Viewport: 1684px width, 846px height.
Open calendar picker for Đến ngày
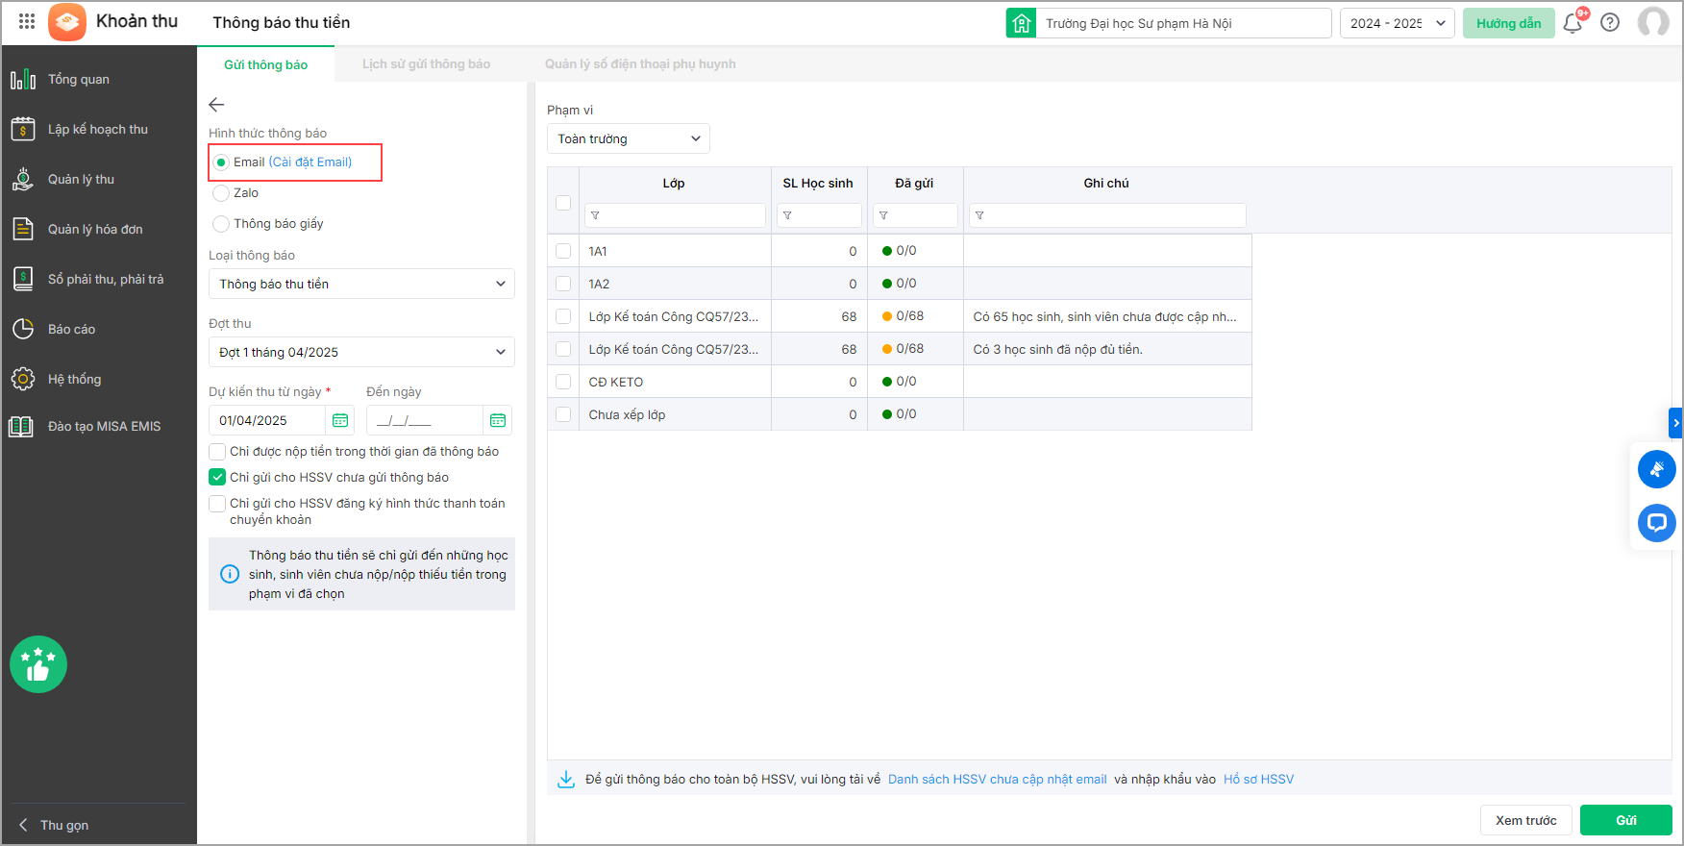[497, 420]
